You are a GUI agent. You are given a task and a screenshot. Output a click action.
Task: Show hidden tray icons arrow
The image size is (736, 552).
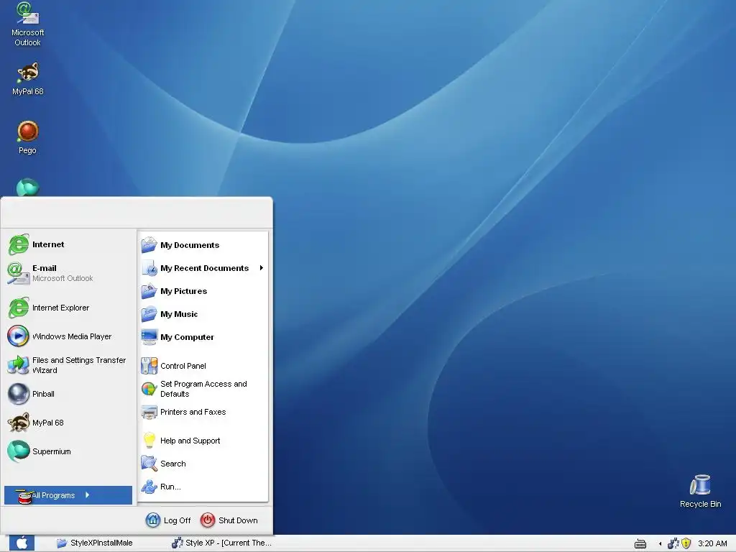660,543
